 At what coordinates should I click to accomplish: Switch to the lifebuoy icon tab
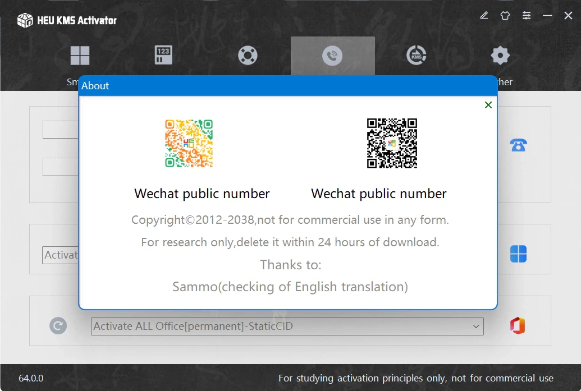click(x=248, y=56)
